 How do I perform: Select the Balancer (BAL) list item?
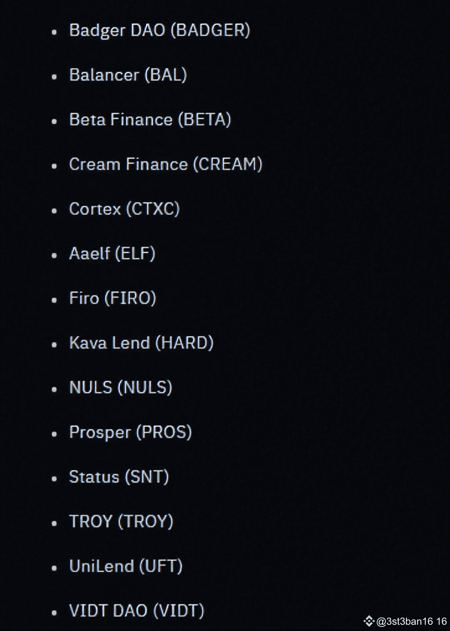(128, 75)
